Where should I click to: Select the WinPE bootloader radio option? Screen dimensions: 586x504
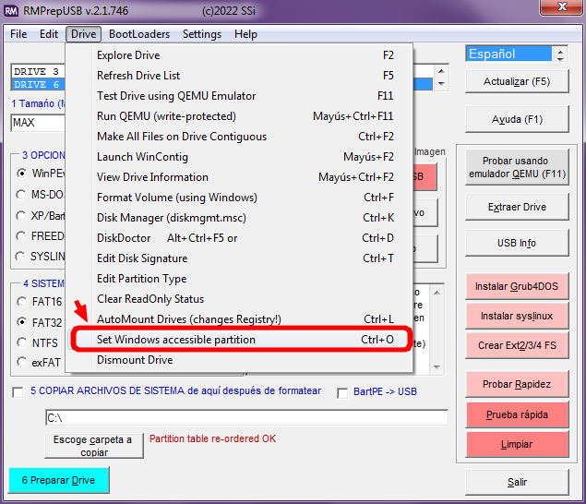(x=21, y=174)
